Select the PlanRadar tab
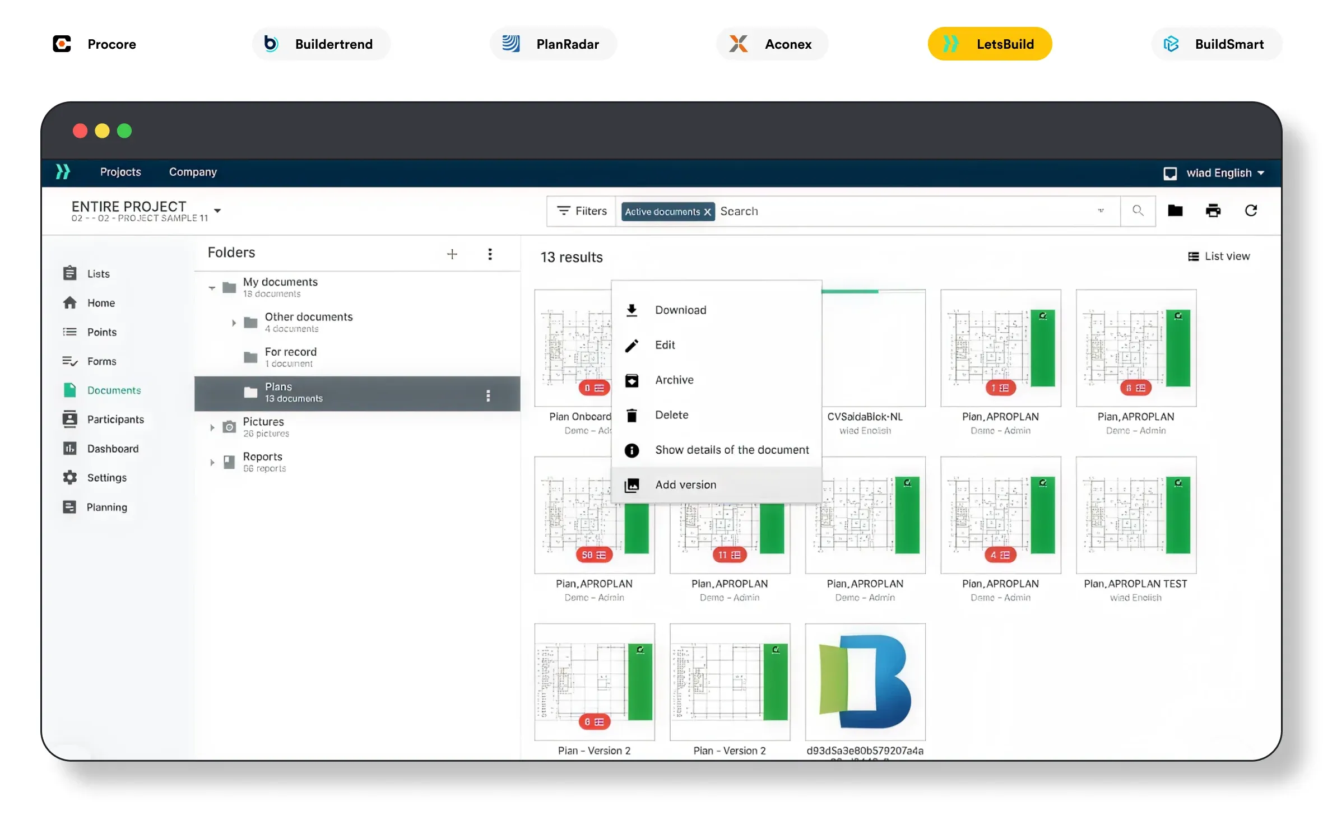The height and width of the screenshot is (820, 1323). click(x=553, y=44)
